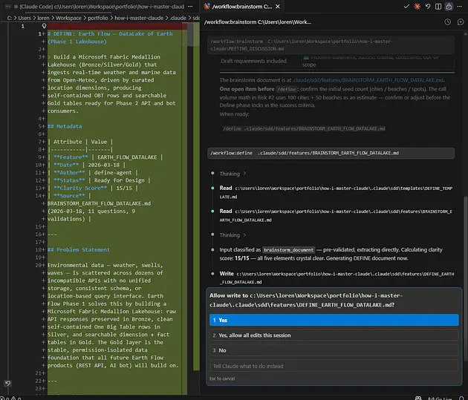Click the chat panel vertical scrollbar
The height and width of the screenshot is (400, 468).
[465, 278]
